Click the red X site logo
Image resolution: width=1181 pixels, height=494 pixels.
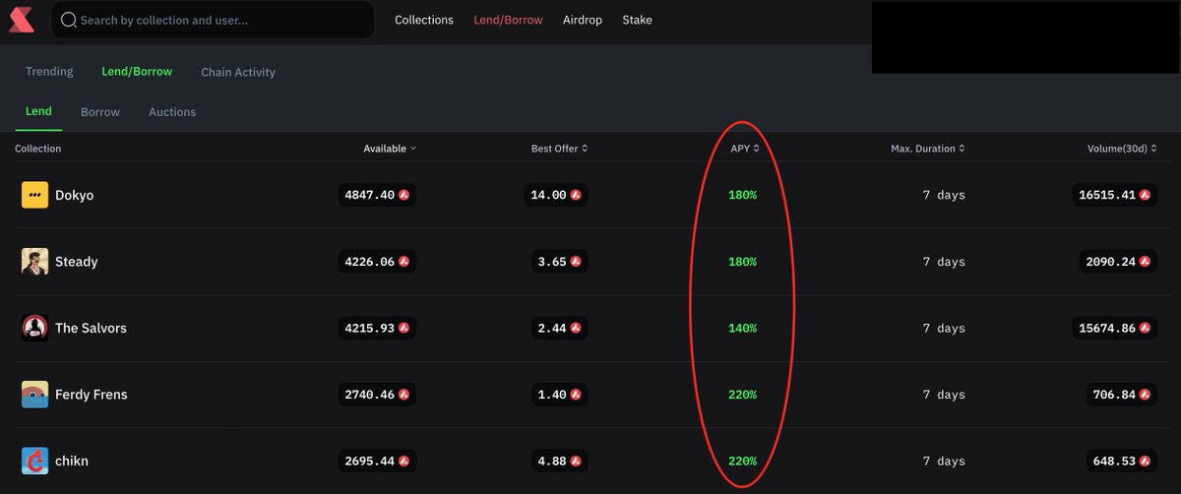pos(21,20)
